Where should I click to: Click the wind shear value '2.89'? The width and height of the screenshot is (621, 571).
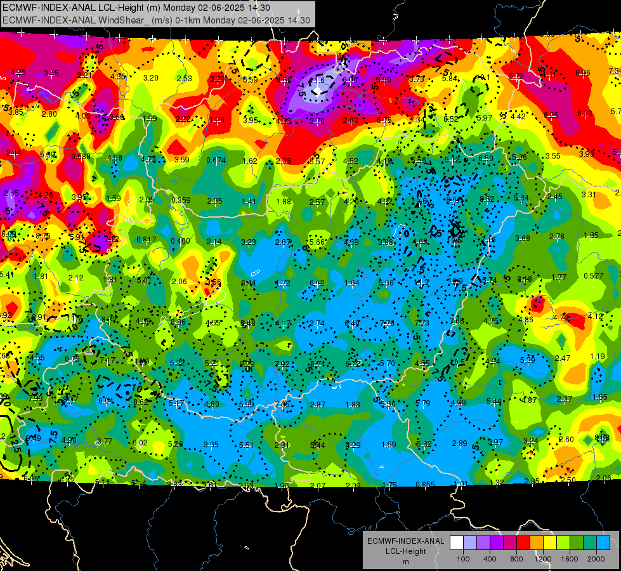pyautogui.click(x=460, y=443)
